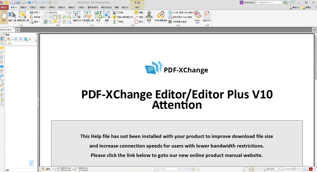Select the Rectangle (矩形) annotation tool
Screen dimensions: 317x172
[x=139, y=22]
